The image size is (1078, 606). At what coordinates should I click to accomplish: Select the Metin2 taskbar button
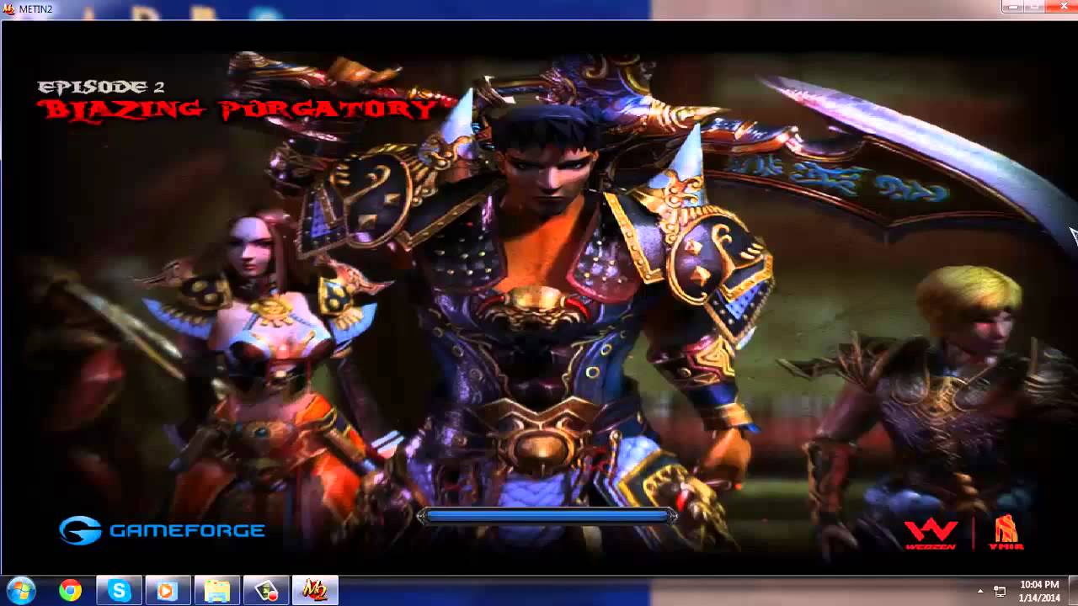tap(315, 591)
